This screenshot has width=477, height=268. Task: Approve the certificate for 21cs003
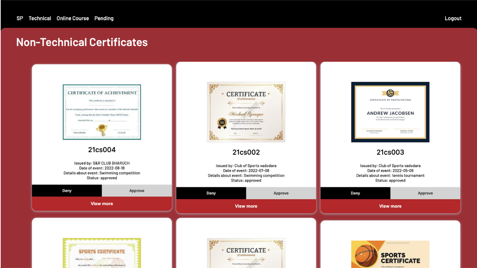(425, 193)
